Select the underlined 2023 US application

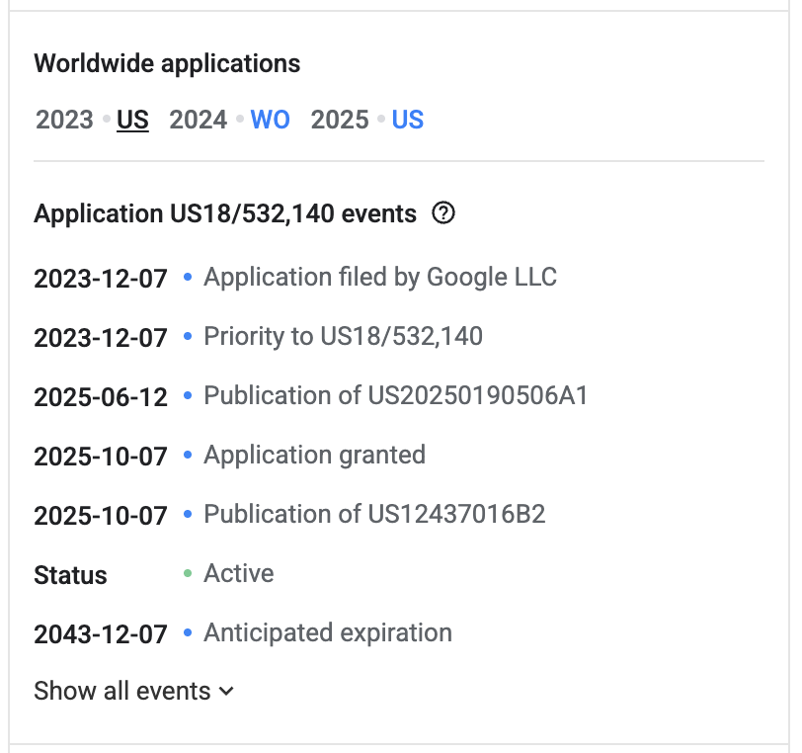point(132,120)
